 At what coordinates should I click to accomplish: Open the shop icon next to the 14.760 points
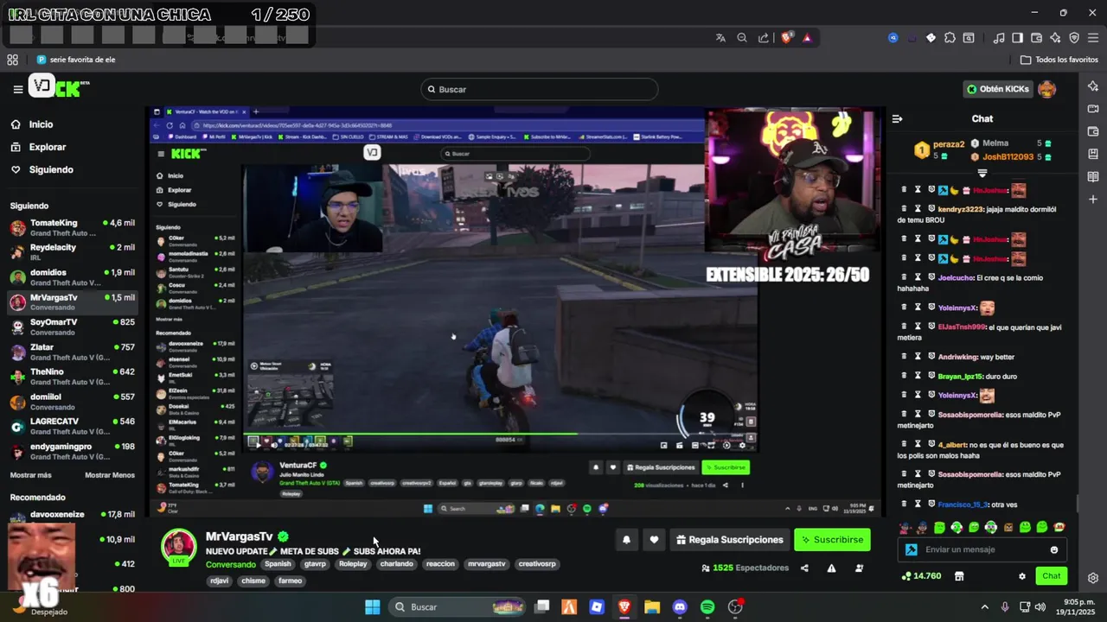959,576
